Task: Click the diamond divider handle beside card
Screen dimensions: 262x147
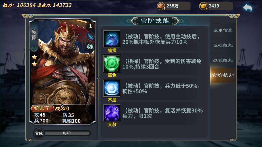Action: pyautogui.click(x=98, y=78)
